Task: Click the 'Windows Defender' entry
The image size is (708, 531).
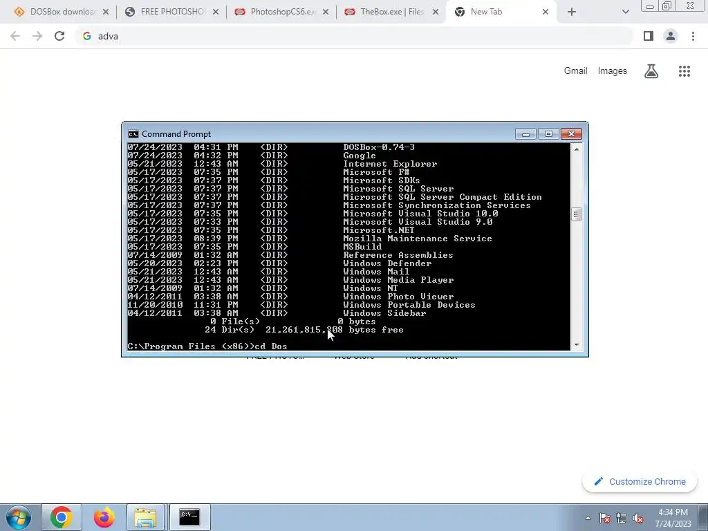Action: tap(387, 263)
